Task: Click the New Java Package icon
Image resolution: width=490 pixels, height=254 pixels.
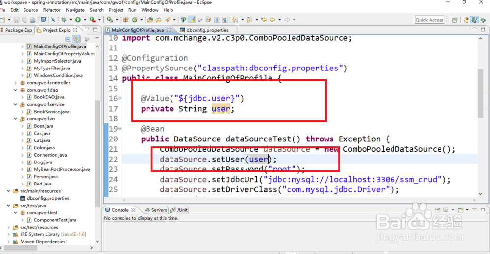Action: coord(125,20)
